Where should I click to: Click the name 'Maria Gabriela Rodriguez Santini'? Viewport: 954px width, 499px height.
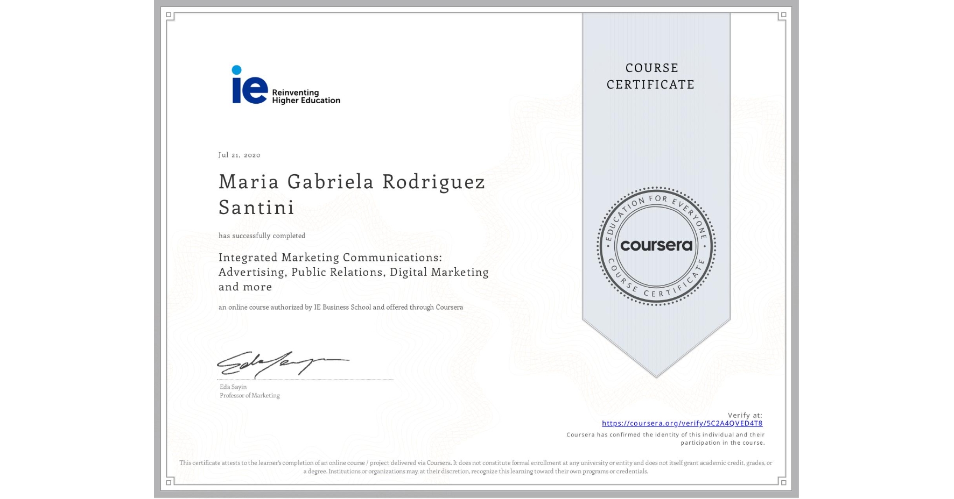click(x=352, y=194)
